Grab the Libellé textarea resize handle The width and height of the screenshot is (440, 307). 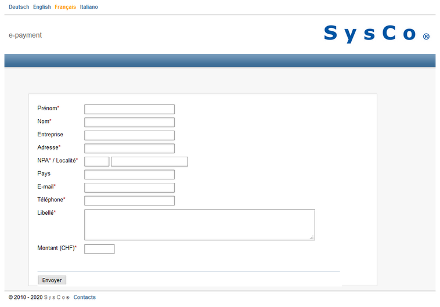point(312,237)
